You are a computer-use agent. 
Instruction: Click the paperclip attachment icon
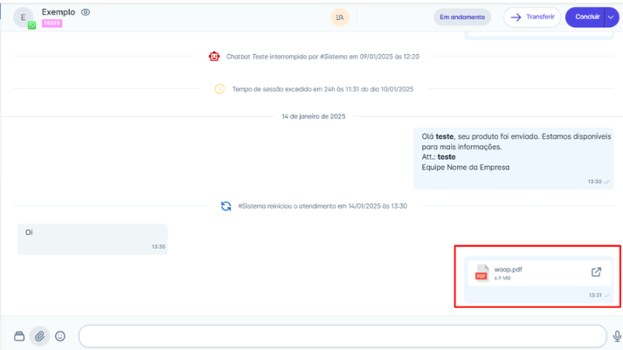[39, 336]
